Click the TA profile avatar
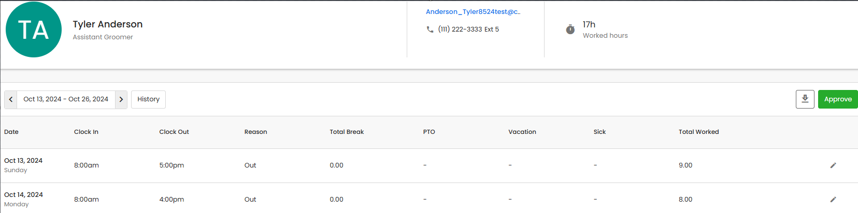This screenshot has height=213, width=858. coord(34,29)
